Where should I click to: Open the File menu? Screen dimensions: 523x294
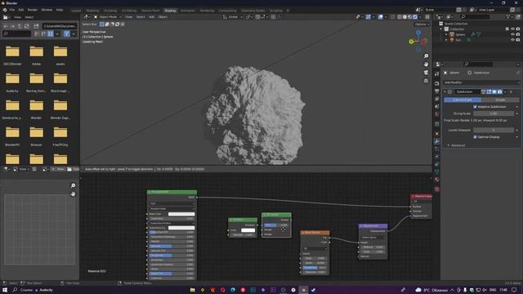[12, 10]
